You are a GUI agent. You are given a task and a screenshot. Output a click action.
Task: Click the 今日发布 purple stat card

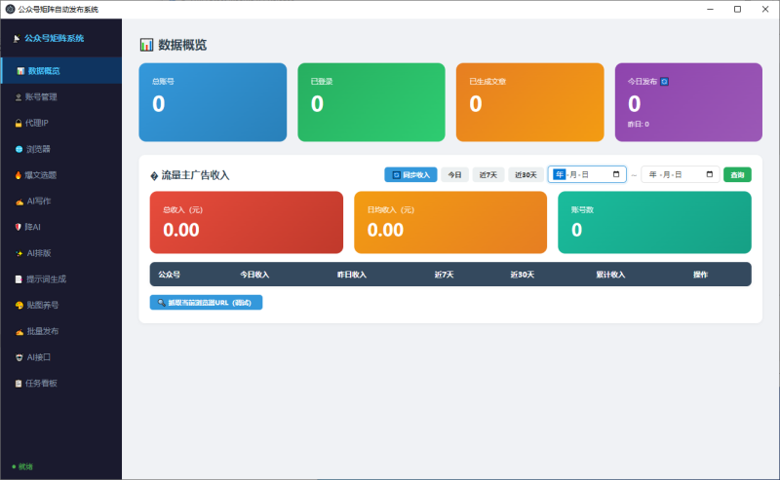click(x=688, y=102)
